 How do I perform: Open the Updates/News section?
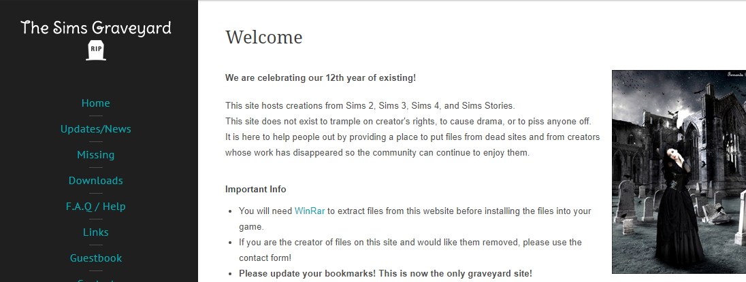(95, 129)
